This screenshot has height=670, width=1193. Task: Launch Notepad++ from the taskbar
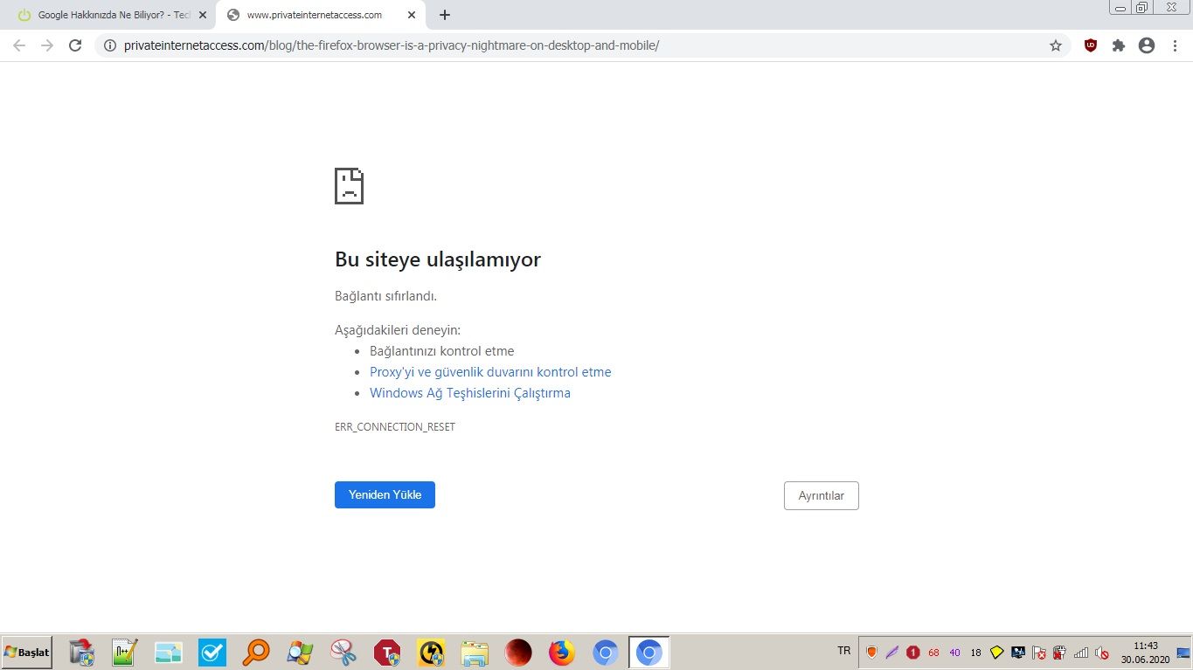tap(125, 653)
